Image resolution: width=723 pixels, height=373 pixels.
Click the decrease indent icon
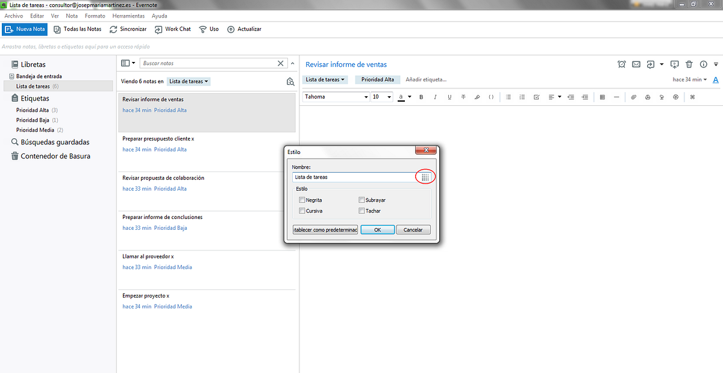(571, 97)
